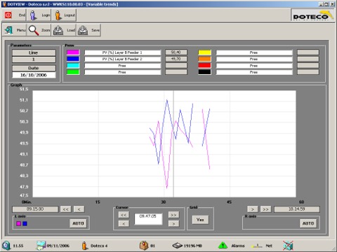The image size is (337, 252).
Task: Click the cursor time field 09.47.05
Action: 148,219
